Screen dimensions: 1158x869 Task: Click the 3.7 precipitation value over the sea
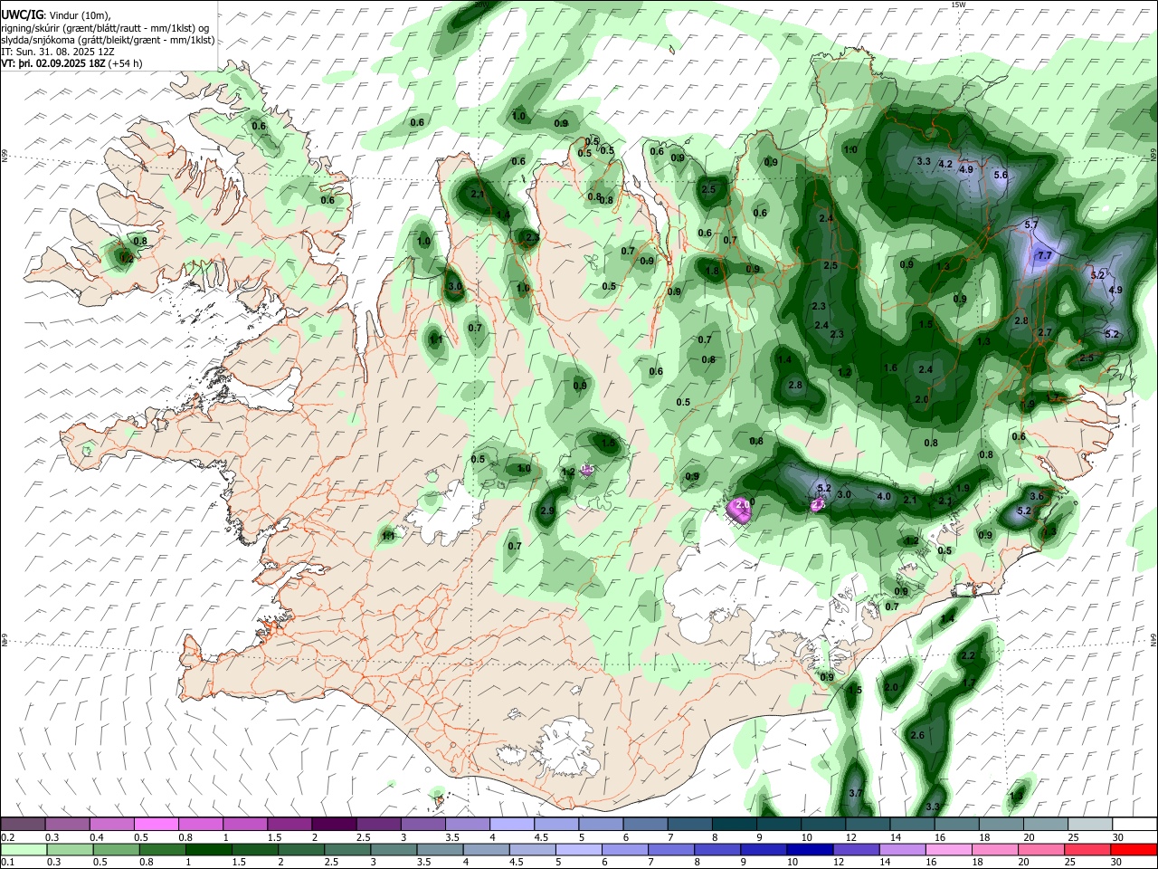(857, 793)
